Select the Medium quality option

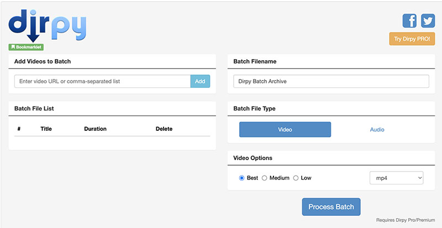click(265, 178)
